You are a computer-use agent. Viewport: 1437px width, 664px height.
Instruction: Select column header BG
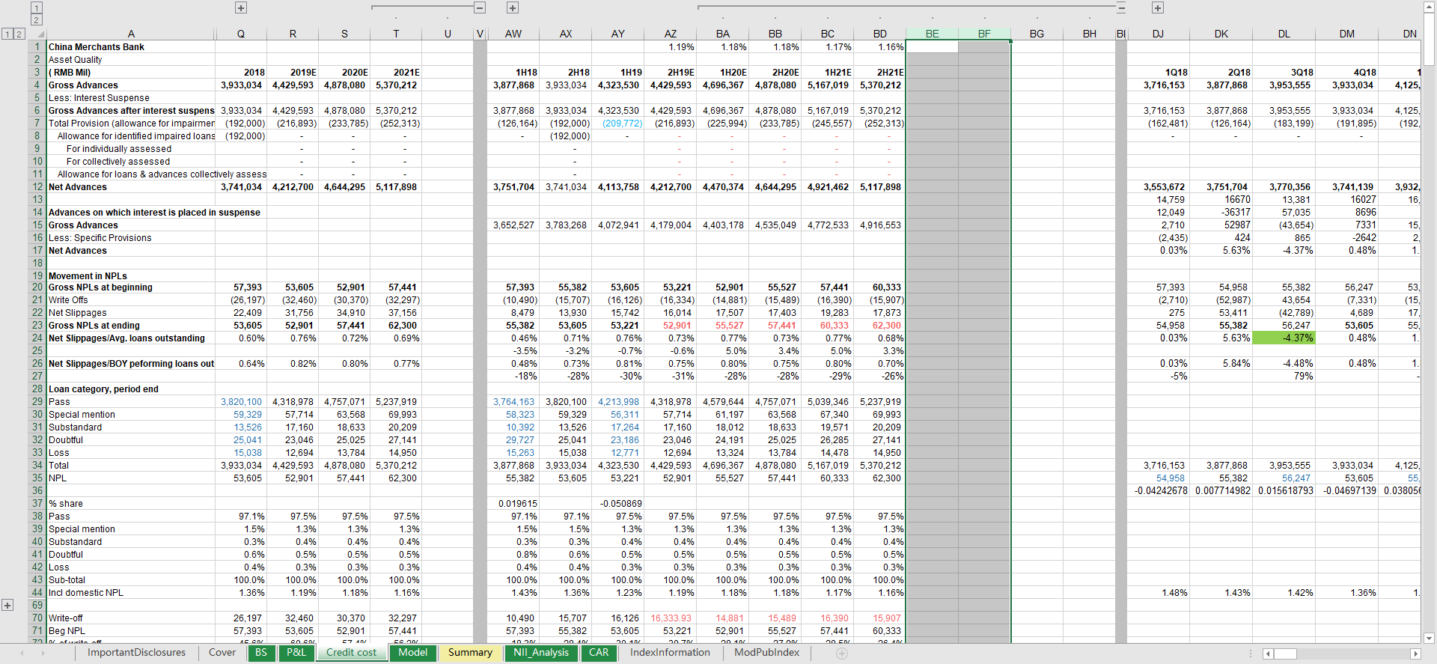[x=1037, y=34]
